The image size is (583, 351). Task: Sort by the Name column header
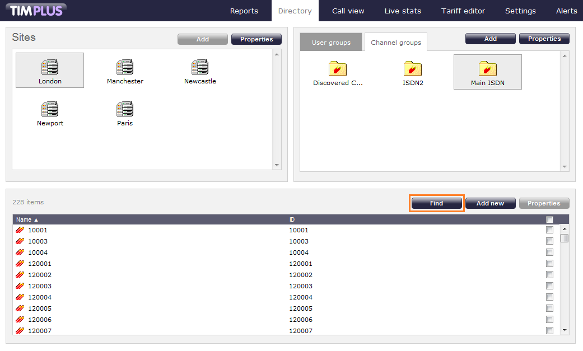point(27,220)
